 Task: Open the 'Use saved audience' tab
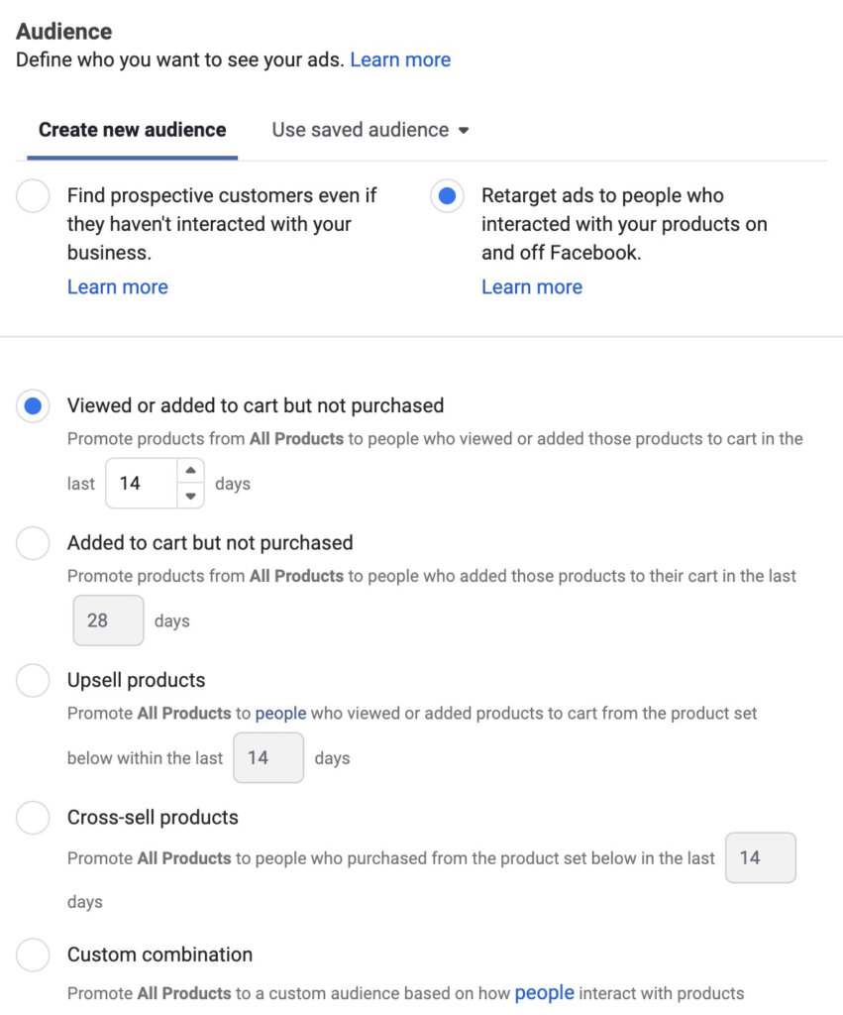[x=359, y=129]
